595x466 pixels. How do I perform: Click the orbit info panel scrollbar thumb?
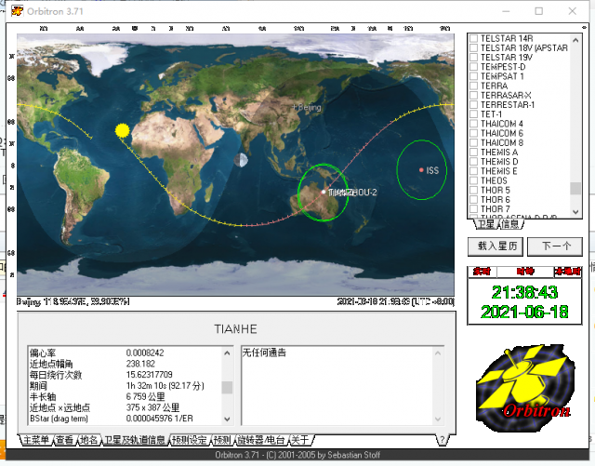pos(227,387)
